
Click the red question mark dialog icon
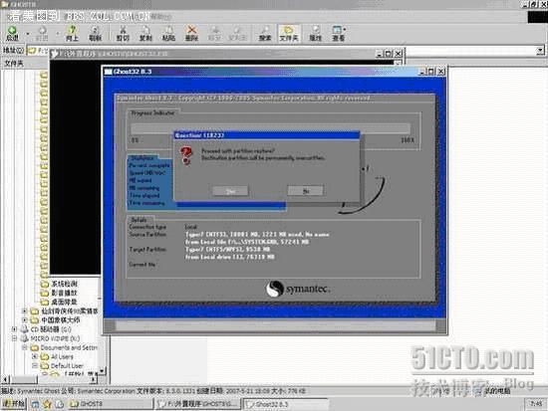point(186,155)
